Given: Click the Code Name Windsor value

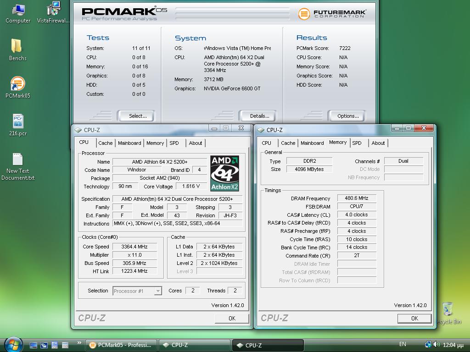Looking at the screenshot, I should pos(137,170).
